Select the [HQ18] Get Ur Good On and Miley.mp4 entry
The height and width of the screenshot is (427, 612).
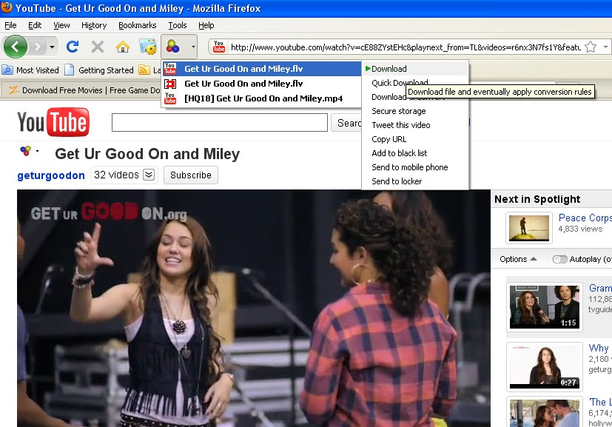click(x=261, y=98)
